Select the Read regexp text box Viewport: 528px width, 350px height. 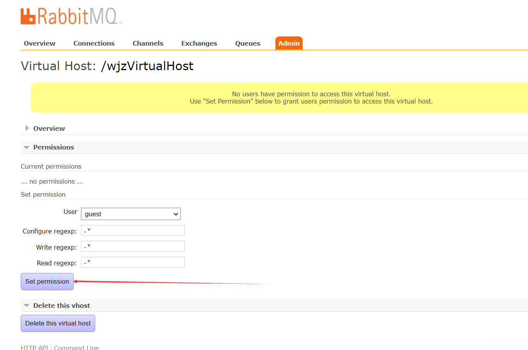(x=133, y=262)
